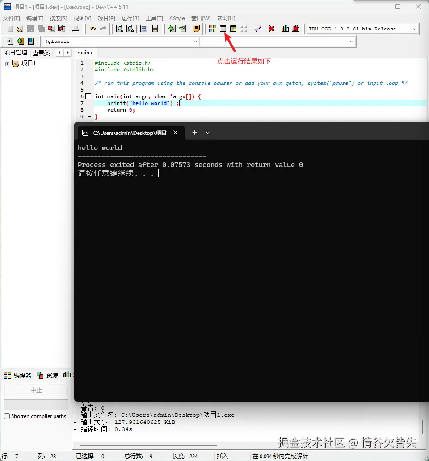Viewport: 429px width, 461px height.
Task: Switch to the 项目管理 tab
Action: pos(16,52)
